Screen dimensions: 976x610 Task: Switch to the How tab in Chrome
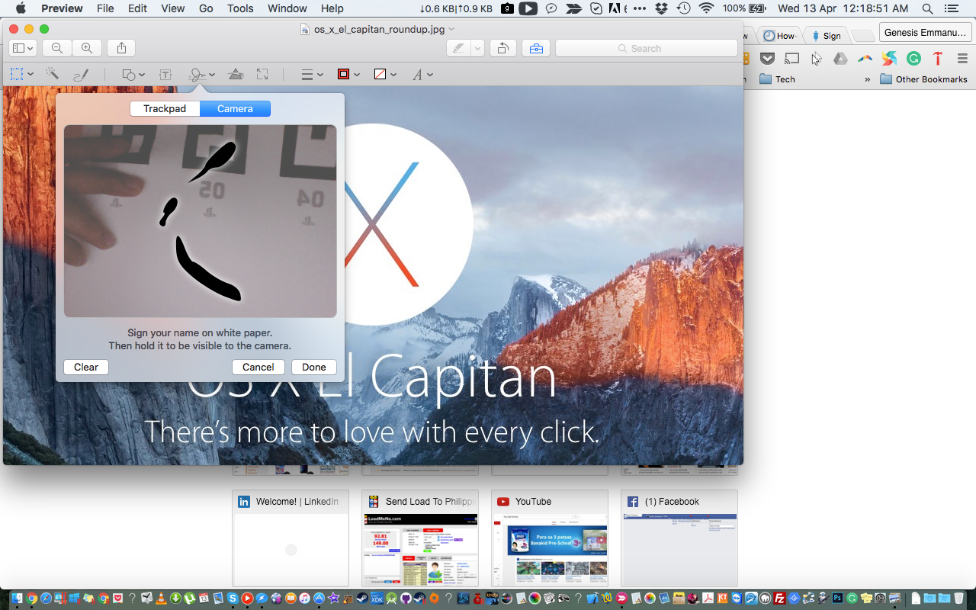pos(779,36)
